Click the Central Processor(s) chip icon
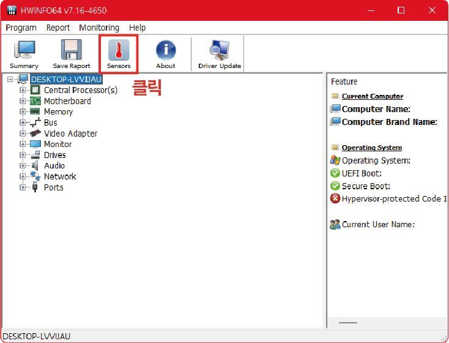449x343 pixels. coord(35,90)
